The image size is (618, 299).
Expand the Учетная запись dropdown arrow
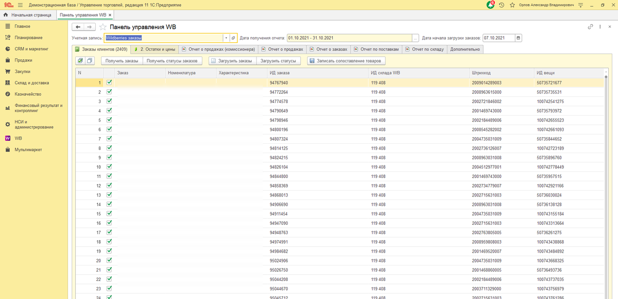pyautogui.click(x=226, y=38)
